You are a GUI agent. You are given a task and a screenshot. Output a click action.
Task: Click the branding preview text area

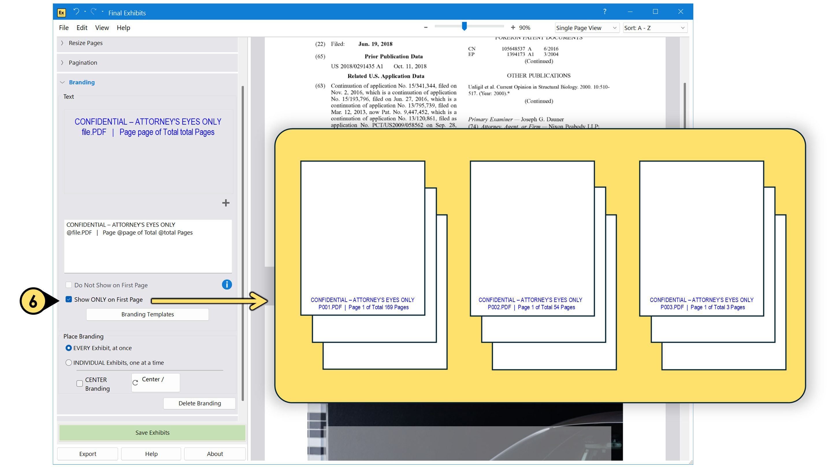click(148, 151)
